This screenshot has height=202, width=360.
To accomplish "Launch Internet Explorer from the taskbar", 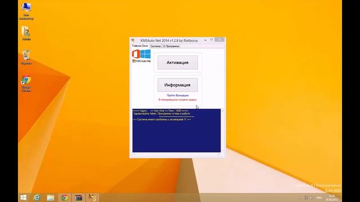I will [x=37, y=198].
